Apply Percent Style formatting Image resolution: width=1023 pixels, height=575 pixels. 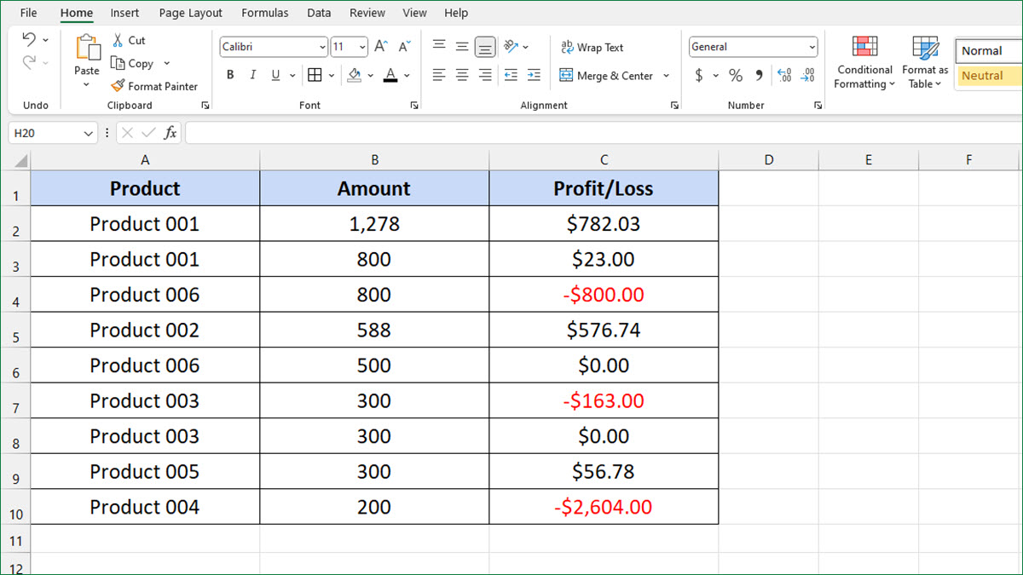(735, 75)
